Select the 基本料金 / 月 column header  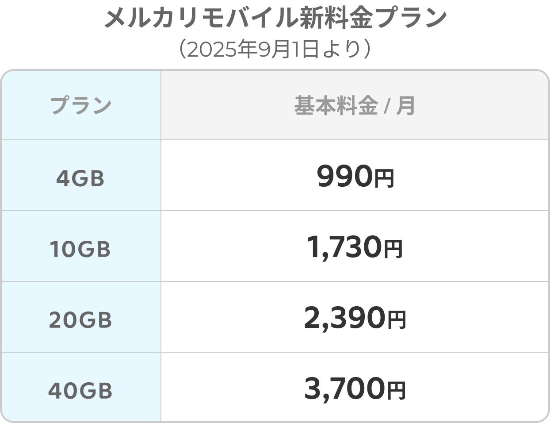355,105
